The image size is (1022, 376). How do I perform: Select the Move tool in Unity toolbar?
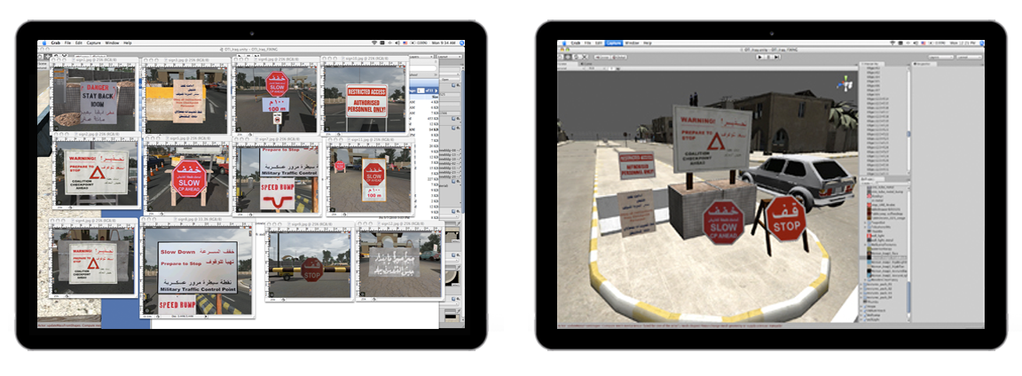(x=569, y=56)
